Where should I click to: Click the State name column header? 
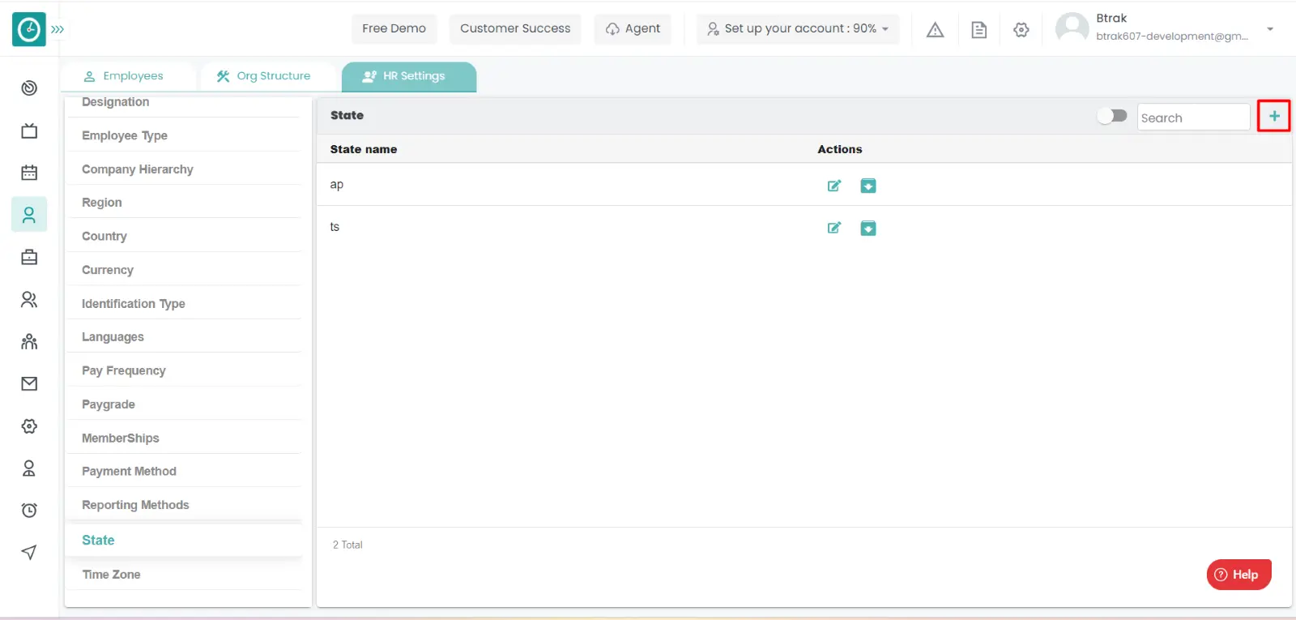click(364, 149)
